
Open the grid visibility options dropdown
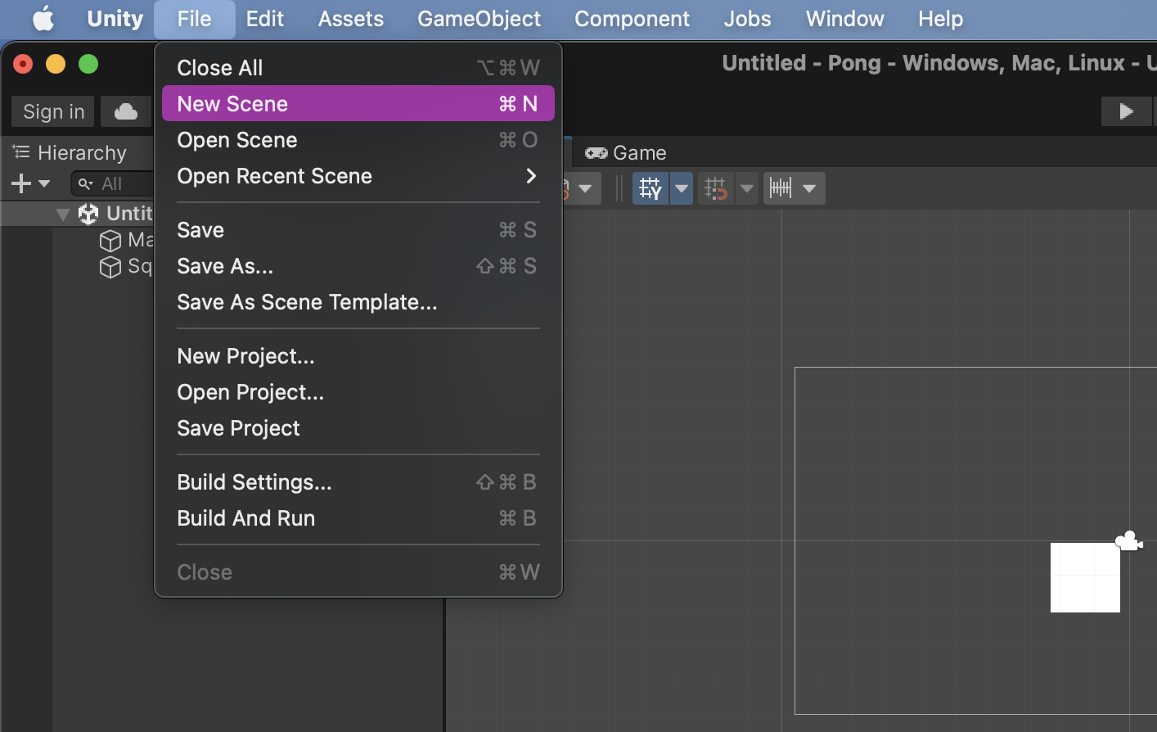pyautogui.click(x=682, y=188)
